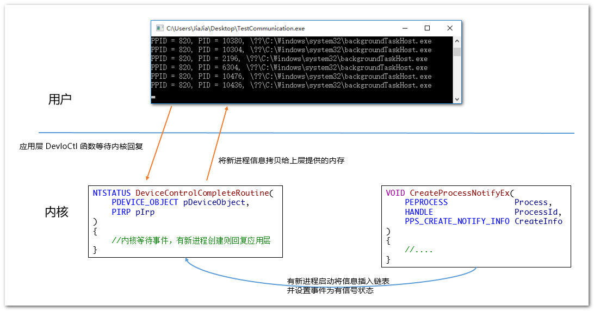Click the 应用层 DevIoCtl 函数等待内核回复 label
This screenshot has width=594, height=311.
pyautogui.click(x=81, y=146)
